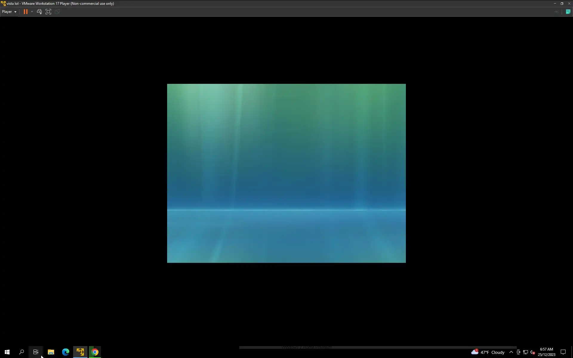573x358 pixels.
Task: Click Send Ctrl+Alt+Del toolbar icon
Action: [x=39, y=12]
